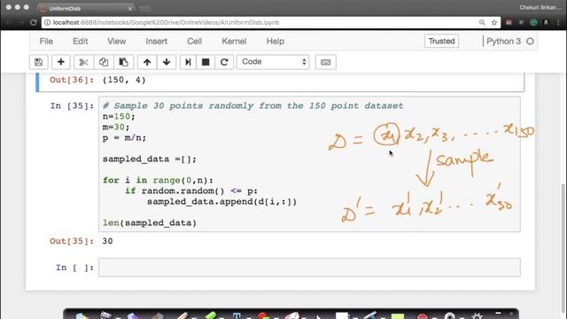The height and width of the screenshot is (319, 567).
Task: Click the 'sampled_data =[];' line
Action: click(x=150, y=159)
